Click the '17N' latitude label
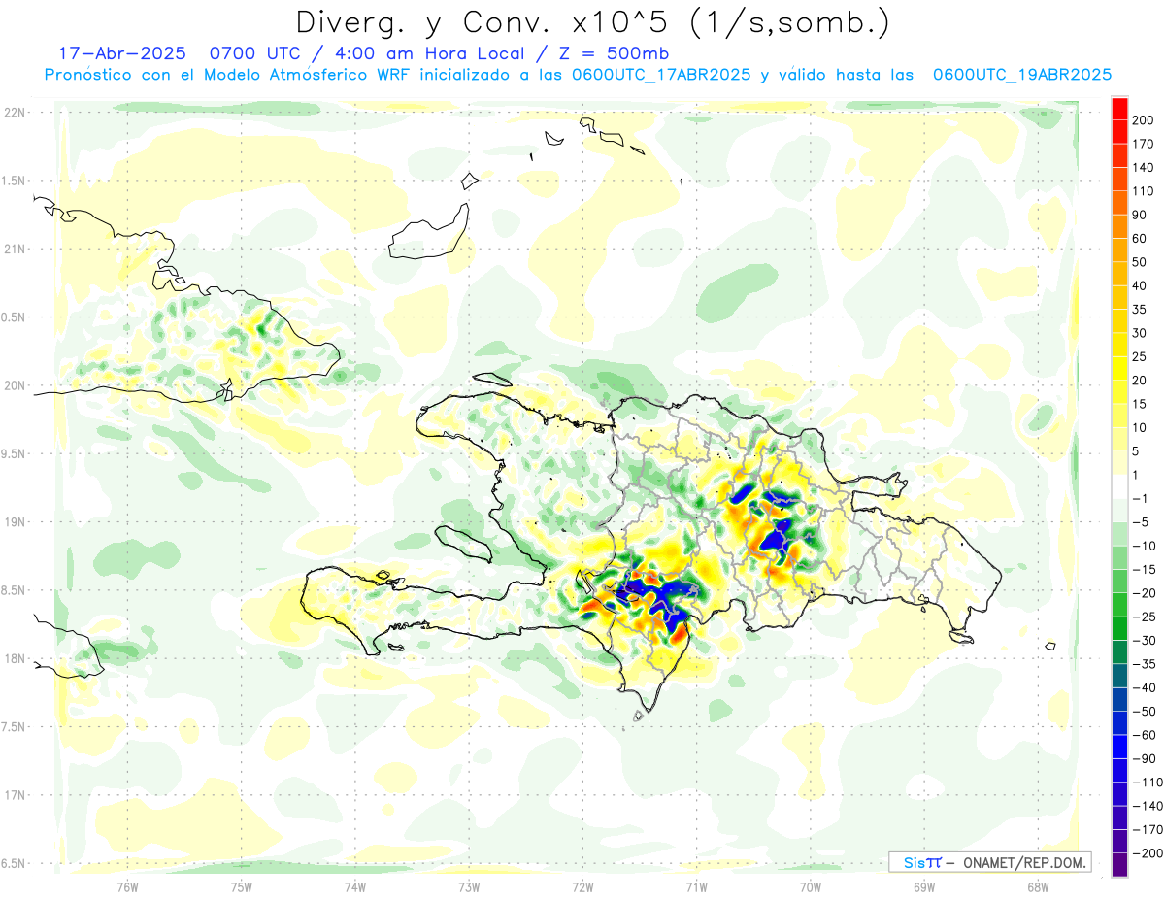Screen dimensions: 1165x900 [x=15, y=795]
